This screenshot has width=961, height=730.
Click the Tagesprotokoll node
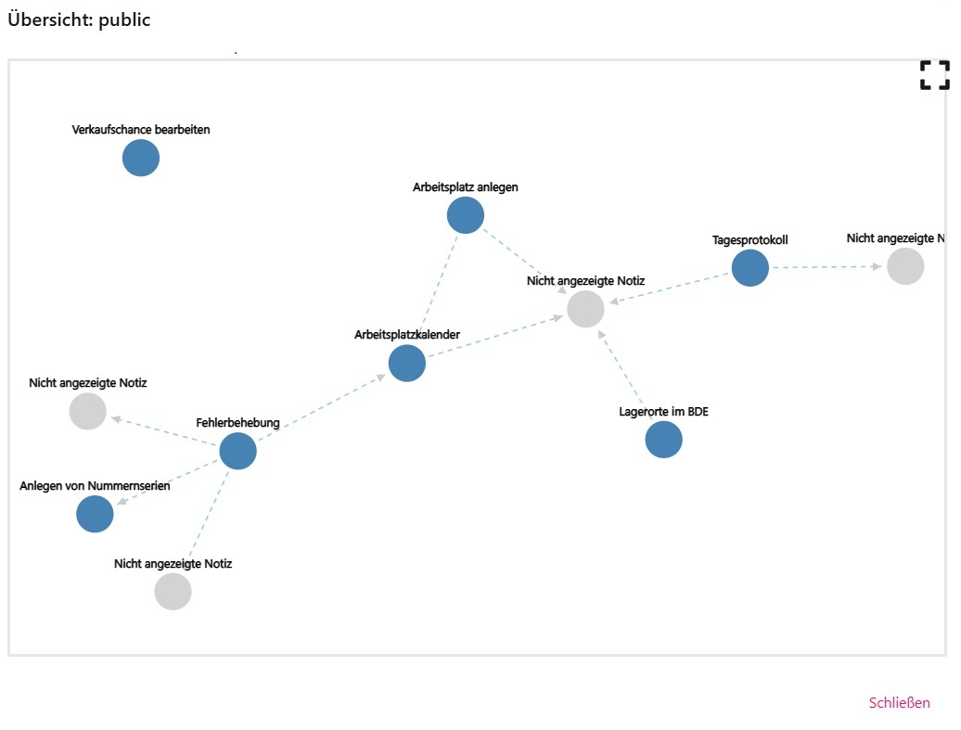(x=750, y=267)
